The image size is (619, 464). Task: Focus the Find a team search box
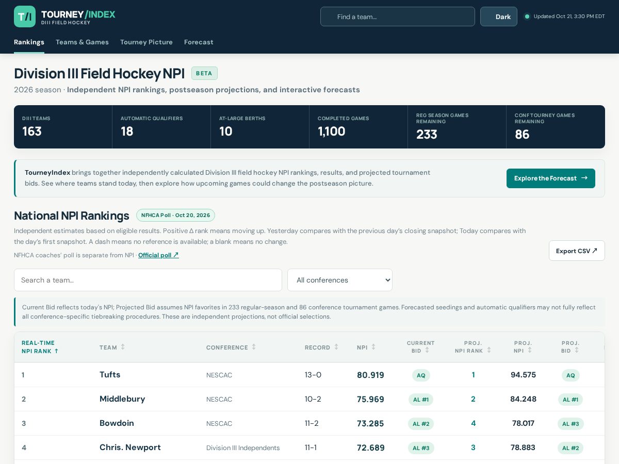click(x=398, y=16)
